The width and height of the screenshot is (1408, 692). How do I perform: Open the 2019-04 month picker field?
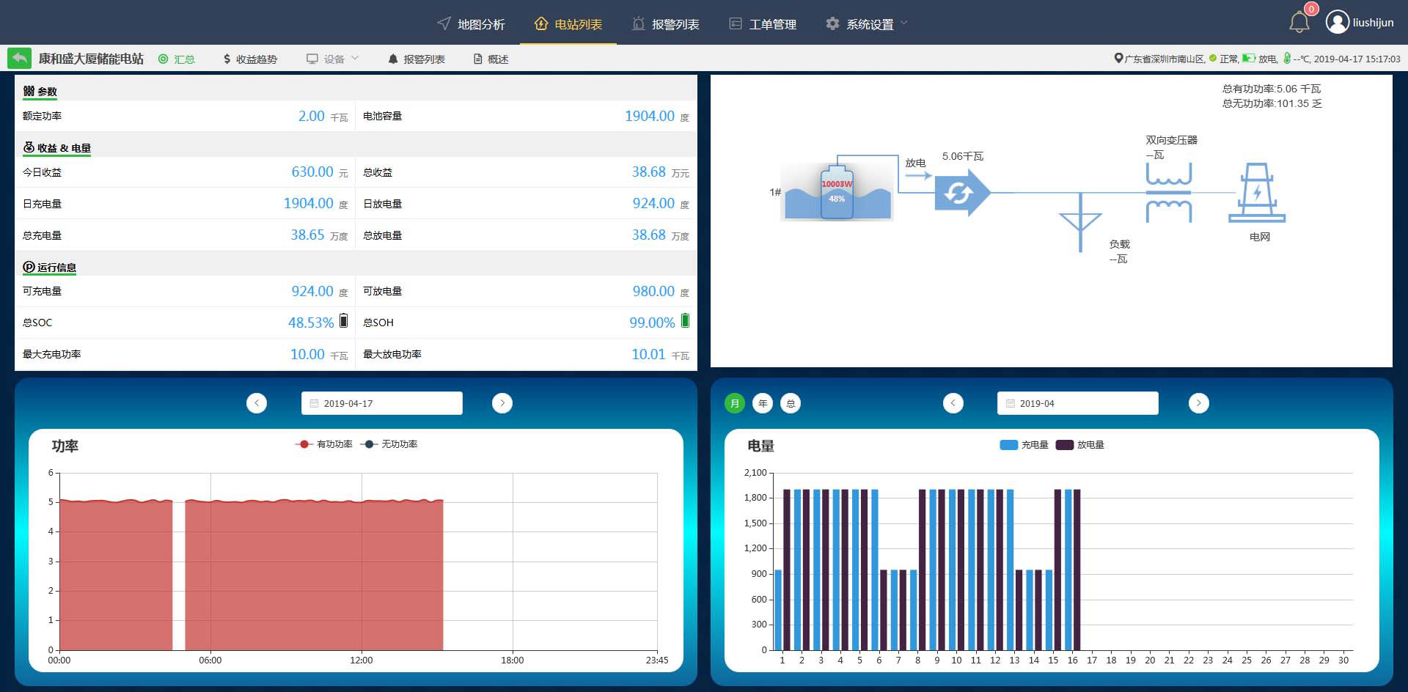1077,403
